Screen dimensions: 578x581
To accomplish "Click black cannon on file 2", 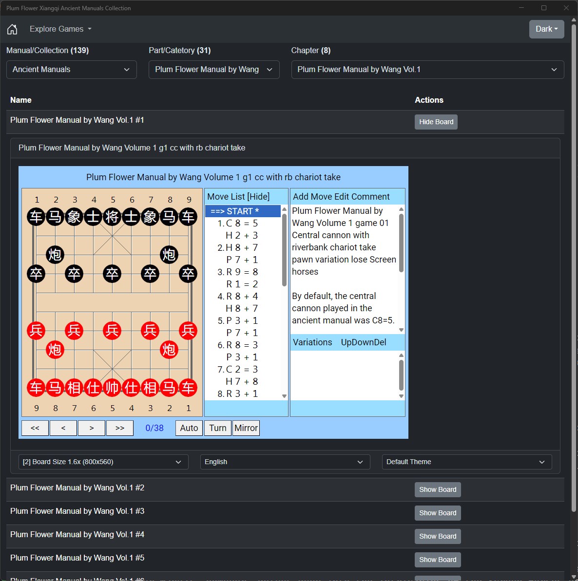I will point(55,255).
